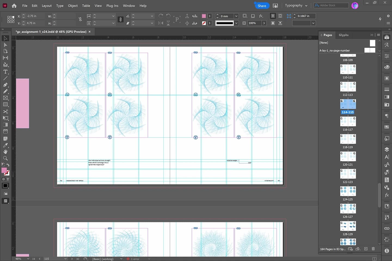This screenshot has height=261, width=392.
Task: Close the gc_assignment-1_v24.indd document tab
Action: tap(89, 32)
